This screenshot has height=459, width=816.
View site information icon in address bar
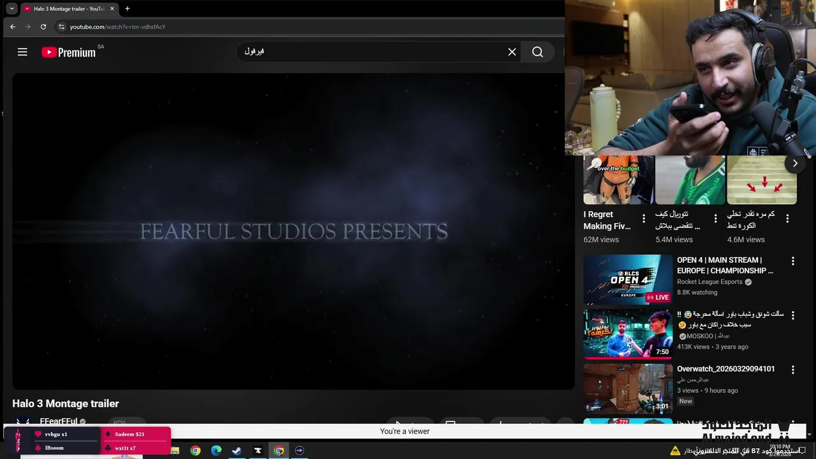coord(61,27)
